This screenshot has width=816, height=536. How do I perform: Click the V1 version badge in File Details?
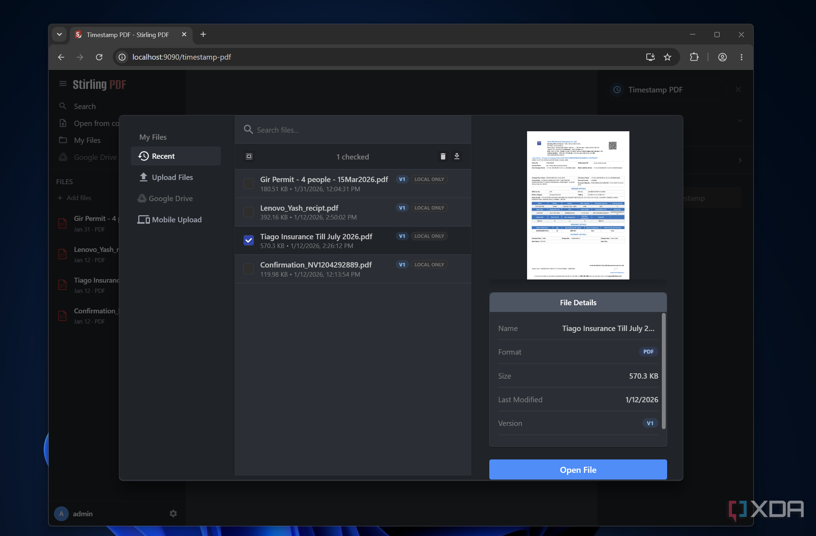(650, 423)
